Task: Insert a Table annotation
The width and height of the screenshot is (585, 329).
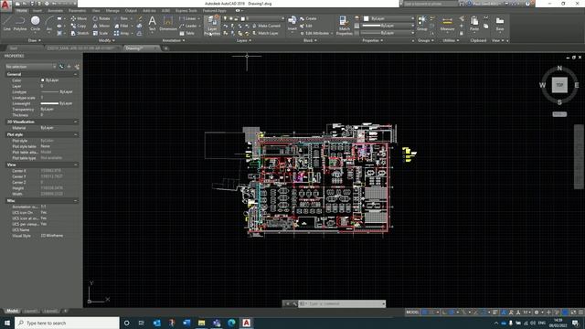Action: pyautogui.click(x=186, y=33)
